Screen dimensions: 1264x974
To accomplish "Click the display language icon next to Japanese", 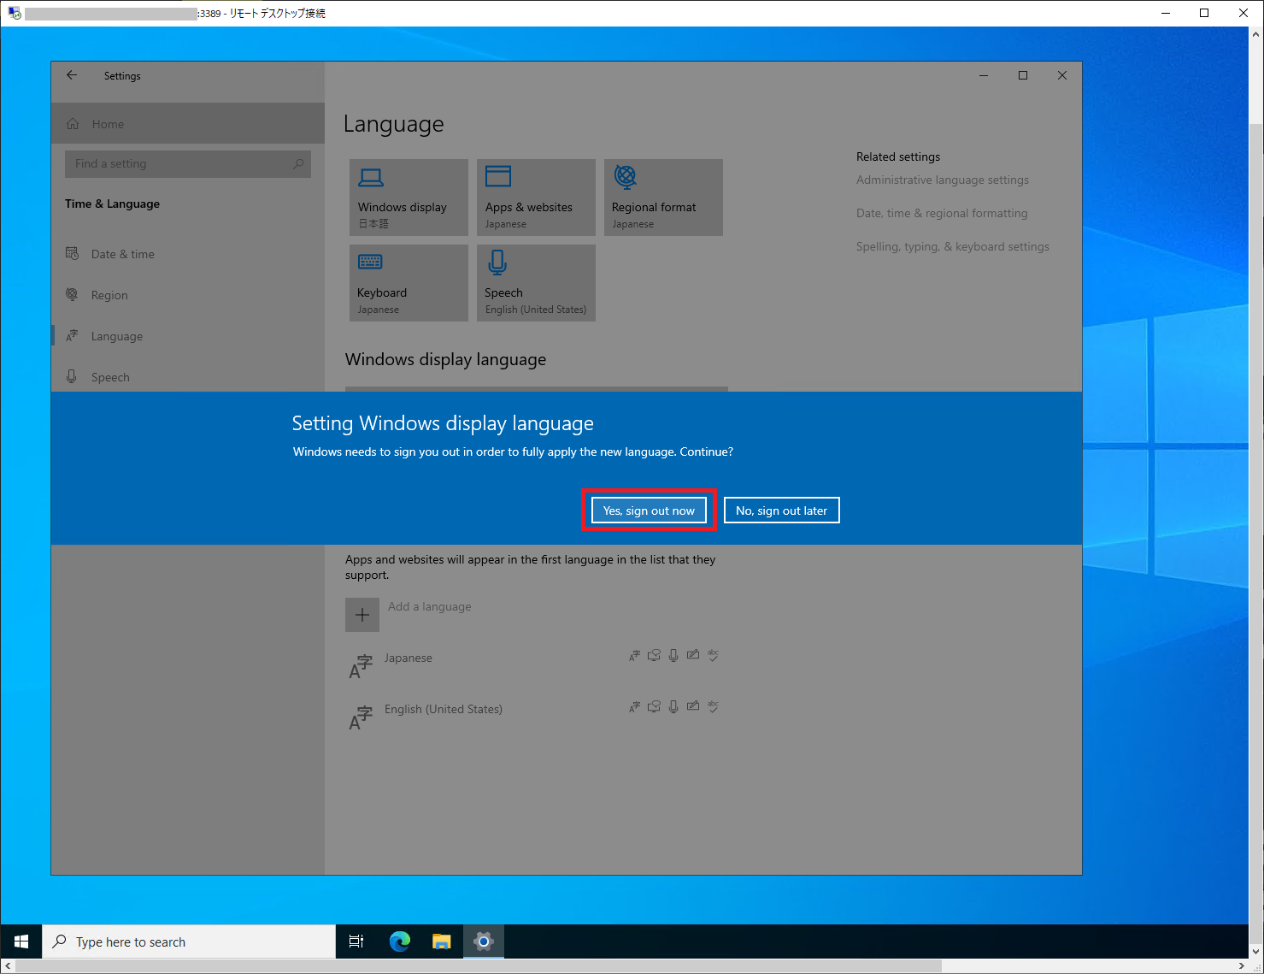I will pos(634,655).
